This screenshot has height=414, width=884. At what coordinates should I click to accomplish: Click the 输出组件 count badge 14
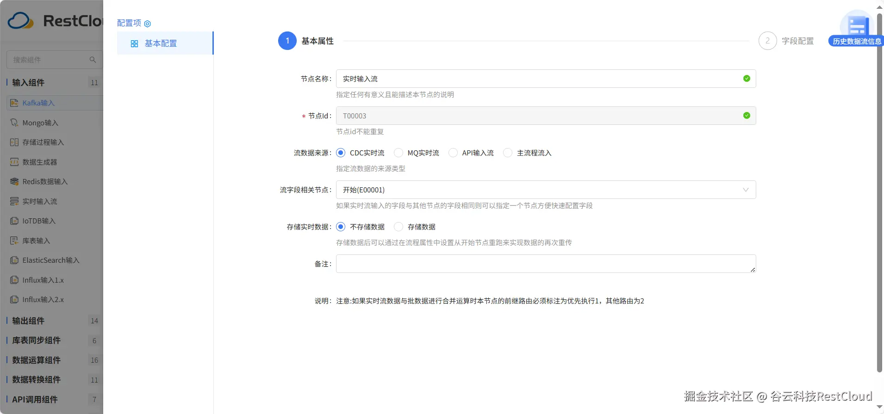(x=94, y=321)
